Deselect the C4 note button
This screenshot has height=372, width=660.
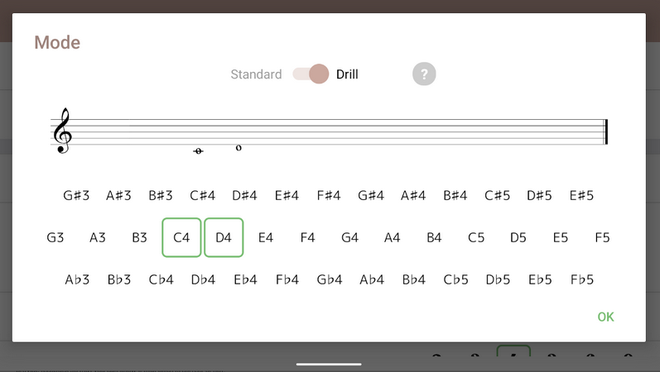pos(181,237)
